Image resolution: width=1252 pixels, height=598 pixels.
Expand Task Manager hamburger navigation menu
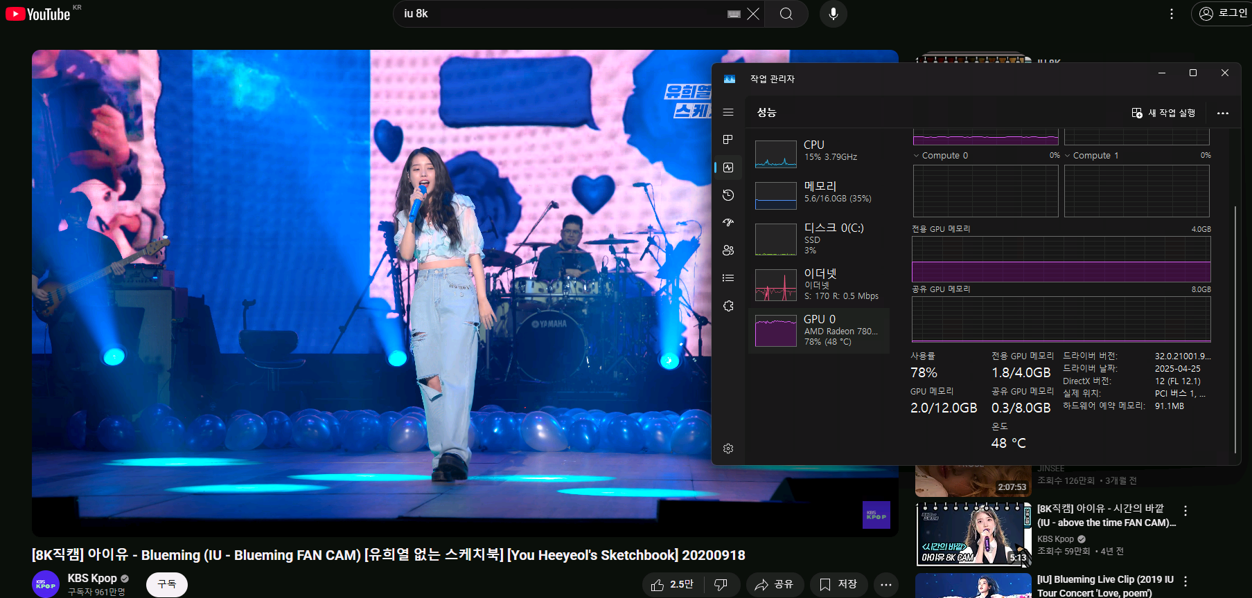pyautogui.click(x=728, y=112)
